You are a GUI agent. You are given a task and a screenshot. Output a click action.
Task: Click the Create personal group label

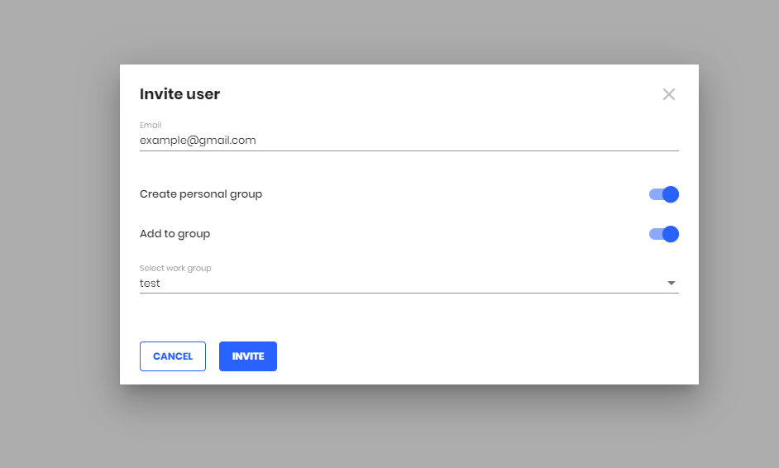click(x=201, y=194)
